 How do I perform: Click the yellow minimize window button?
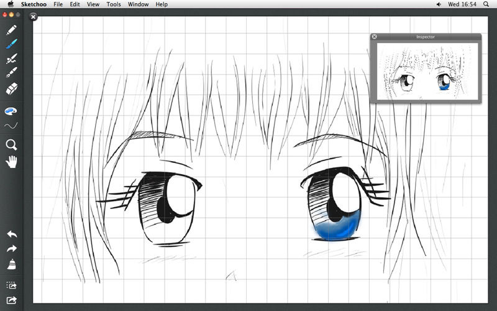11,14
